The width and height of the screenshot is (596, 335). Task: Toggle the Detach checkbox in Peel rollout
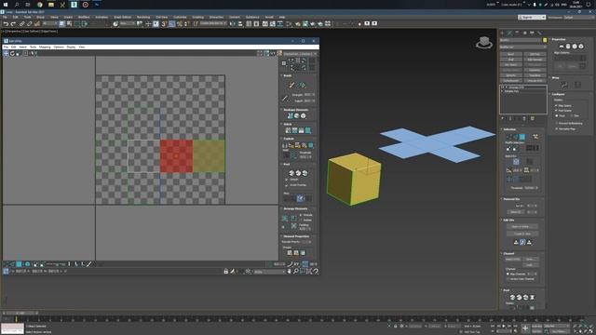pos(287,180)
